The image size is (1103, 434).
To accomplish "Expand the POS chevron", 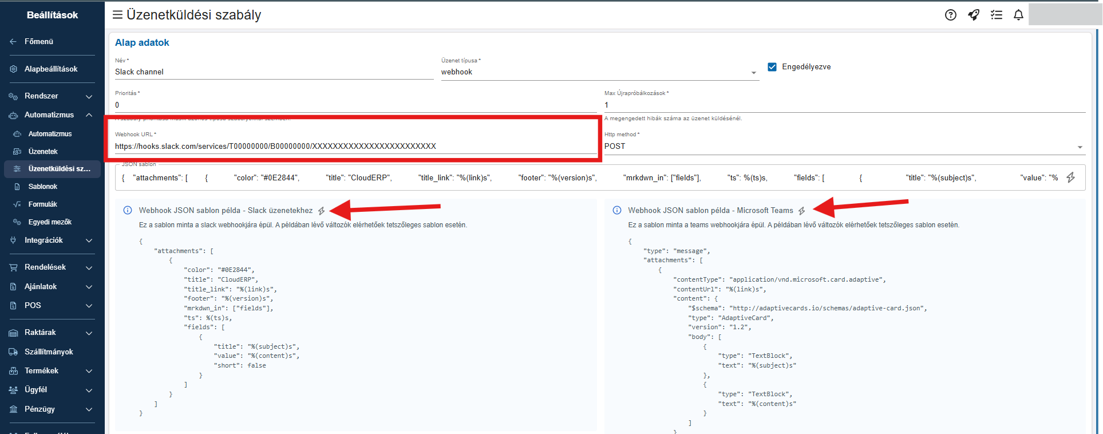I will pyautogui.click(x=89, y=306).
